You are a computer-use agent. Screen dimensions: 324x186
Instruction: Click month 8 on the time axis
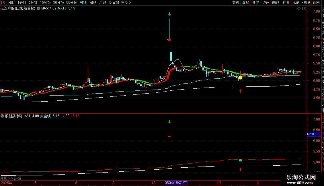tap(76, 183)
